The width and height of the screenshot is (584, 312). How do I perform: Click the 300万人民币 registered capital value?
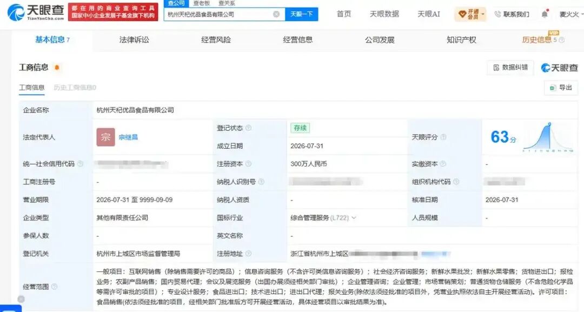[309, 164]
